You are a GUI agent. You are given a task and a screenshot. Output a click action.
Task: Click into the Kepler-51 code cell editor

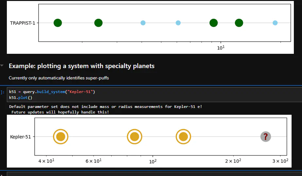(x=154, y=95)
